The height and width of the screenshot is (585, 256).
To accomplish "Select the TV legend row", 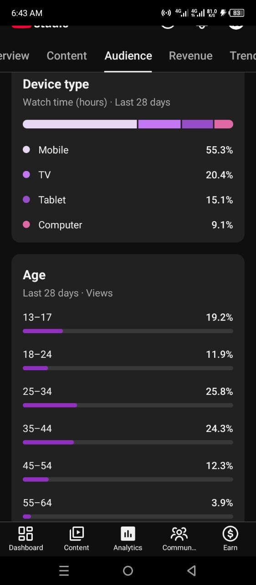I will coord(128,175).
